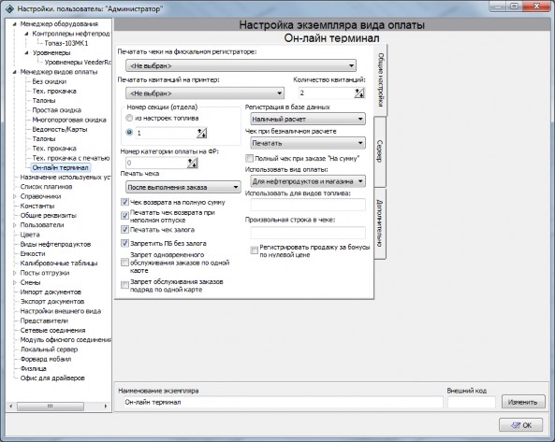Click the app icon in the title bar
Image resolution: width=555 pixels, height=442 pixels.
click(x=9, y=8)
